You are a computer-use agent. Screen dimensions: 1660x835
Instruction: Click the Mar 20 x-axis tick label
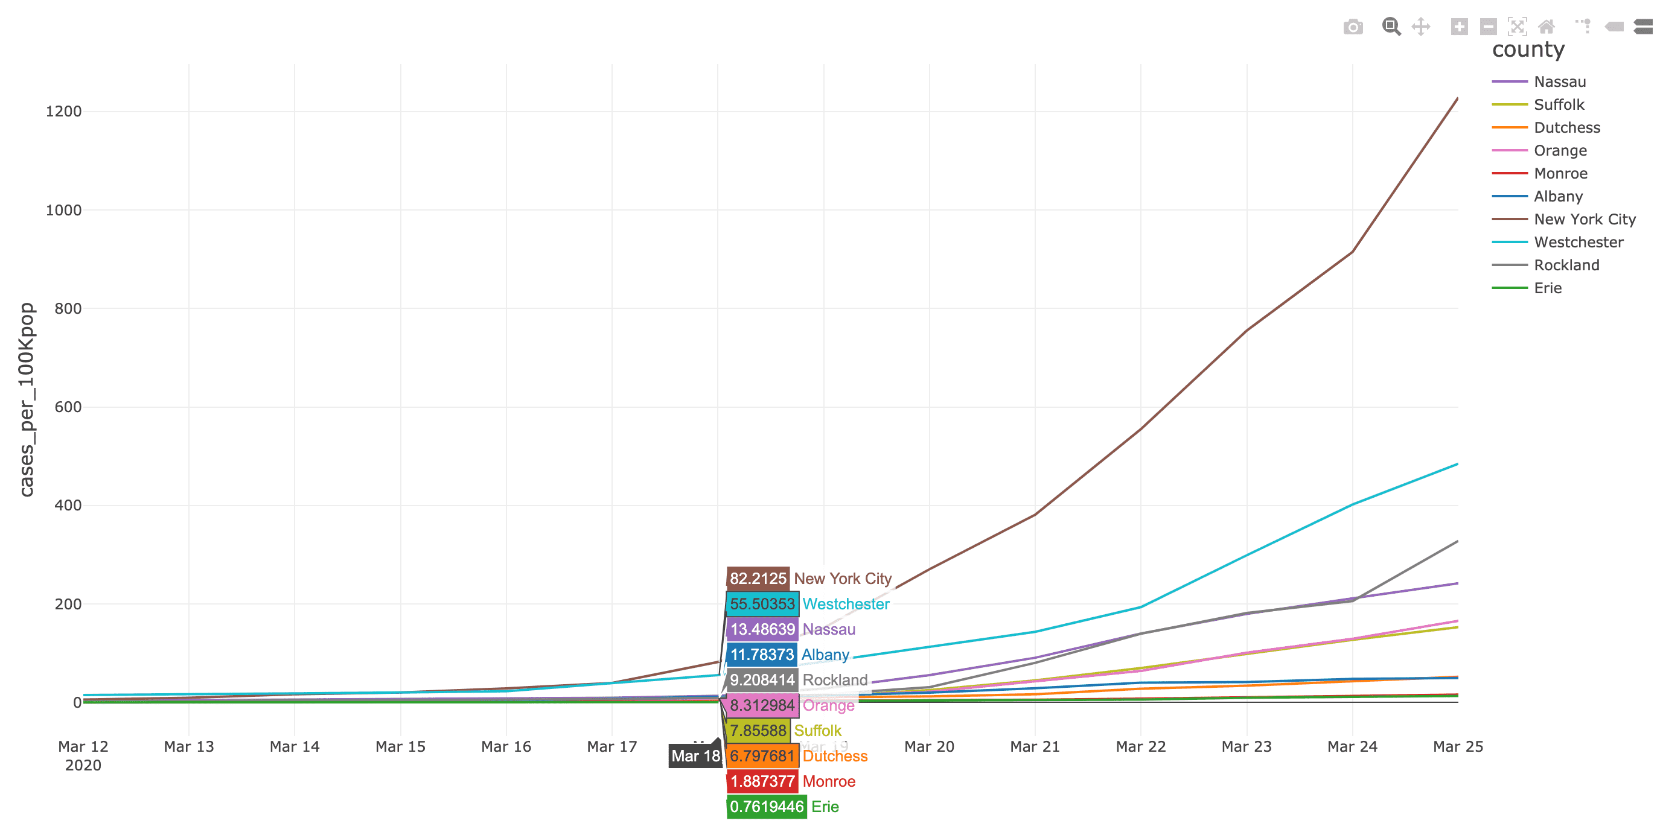(x=928, y=747)
